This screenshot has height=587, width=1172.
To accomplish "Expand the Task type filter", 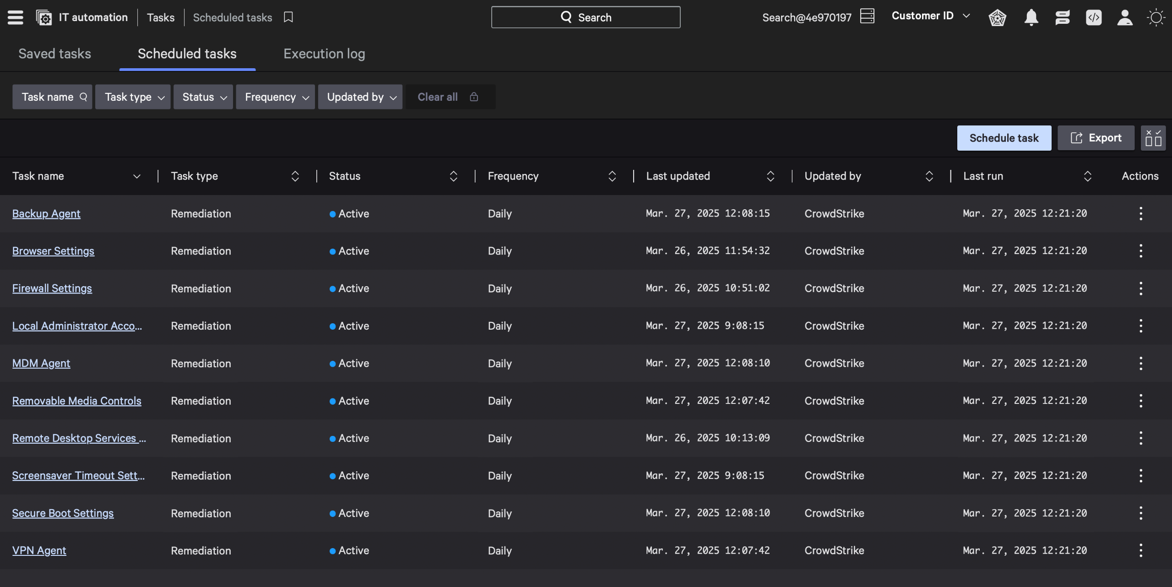I will tap(133, 97).
